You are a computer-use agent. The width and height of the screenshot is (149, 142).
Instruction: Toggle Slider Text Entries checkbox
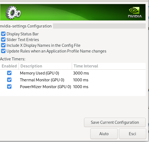[3, 39]
